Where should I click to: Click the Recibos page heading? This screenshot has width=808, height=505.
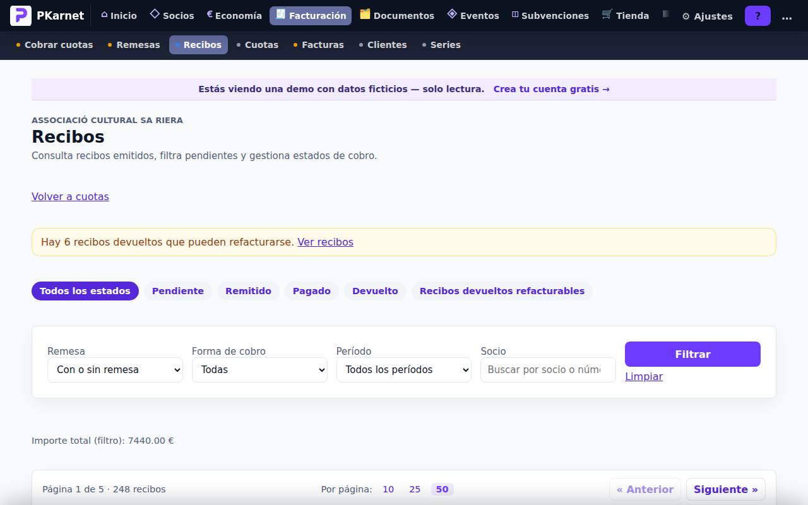[x=68, y=136]
